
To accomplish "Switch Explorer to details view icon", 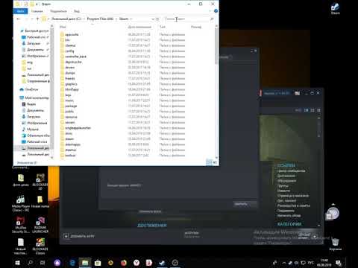I will [209, 162].
